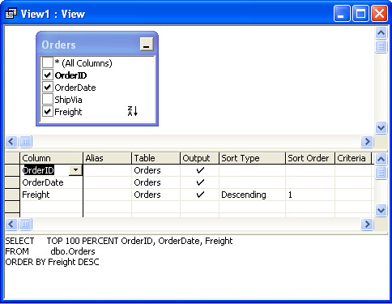The image size is (392, 304).
Task: Check the * (All Columns) checkbox
Action: pos(48,62)
